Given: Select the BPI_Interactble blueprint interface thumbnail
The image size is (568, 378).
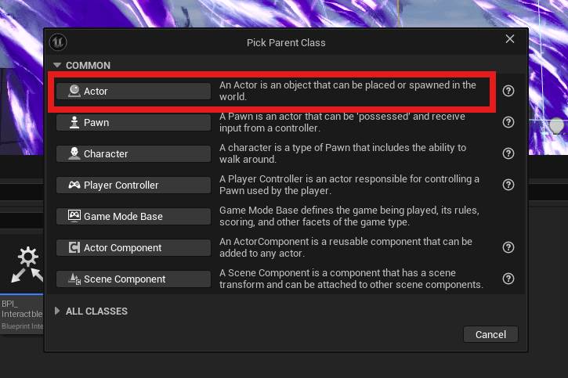Looking at the screenshot, I should tap(22, 284).
